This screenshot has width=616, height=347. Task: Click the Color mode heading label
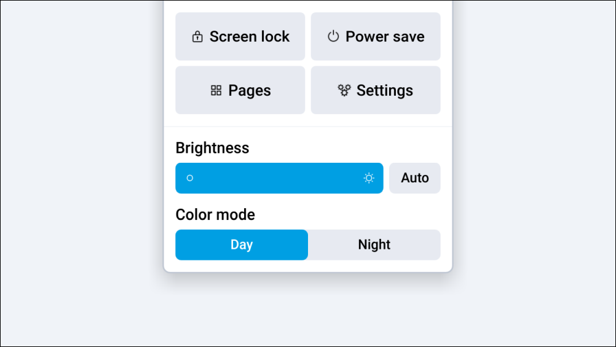(215, 214)
